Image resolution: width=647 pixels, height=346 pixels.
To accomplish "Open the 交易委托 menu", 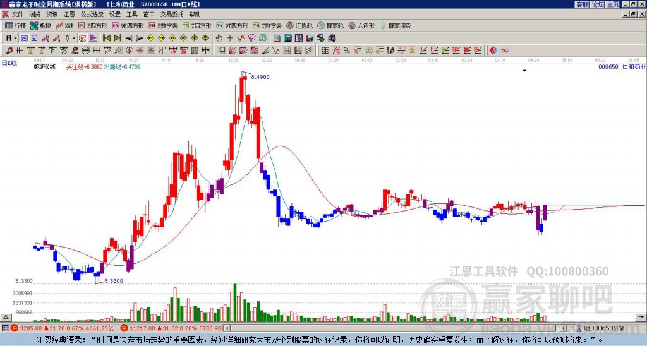I will click(x=172, y=14).
